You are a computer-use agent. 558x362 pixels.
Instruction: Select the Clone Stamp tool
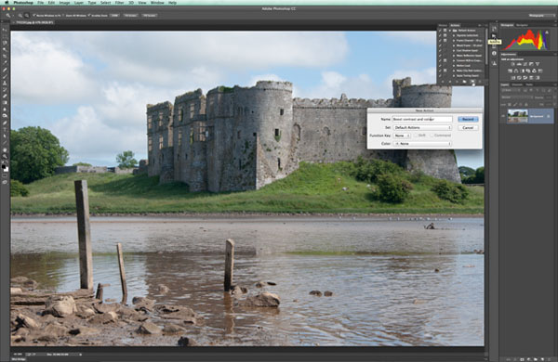(x=5, y=83)
